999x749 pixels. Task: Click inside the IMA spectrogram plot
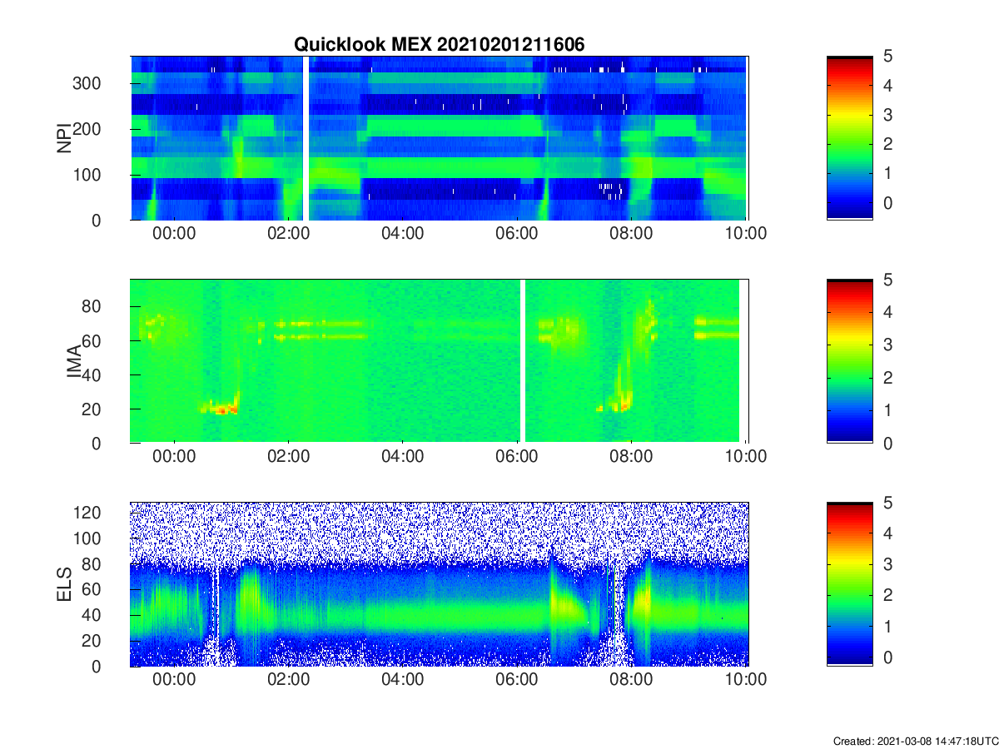pyautogui.click(x=440, y=361)
